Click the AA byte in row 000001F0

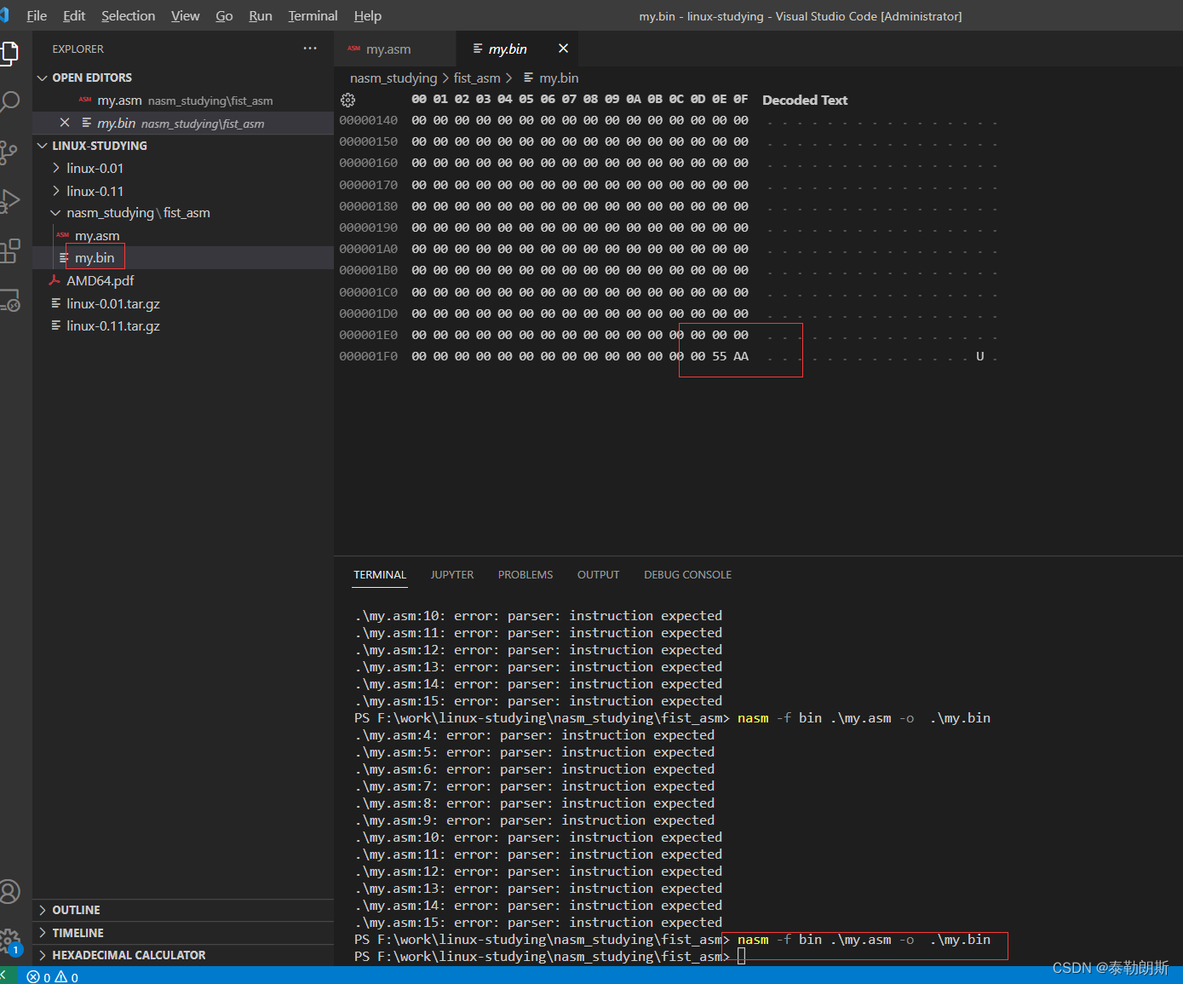tap(741, 356)
